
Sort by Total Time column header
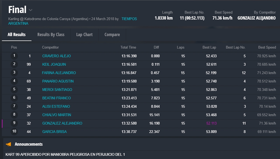[x=128, y=47]
